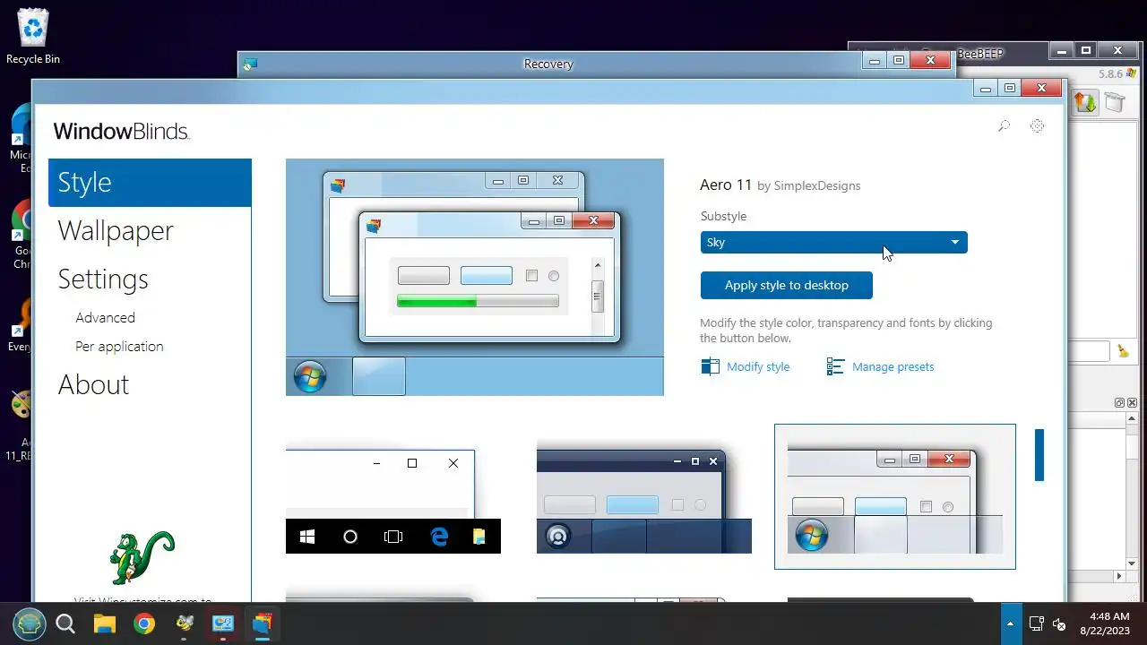Open the Google Chrome desktop shortcut
The width and height of the screenshot is (1147, 645).
pyautogui.click(x=22, y=235)
